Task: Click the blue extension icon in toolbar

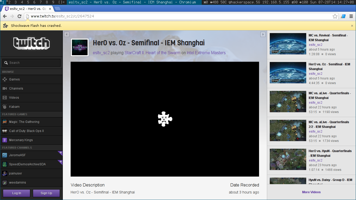Action: 343,16
